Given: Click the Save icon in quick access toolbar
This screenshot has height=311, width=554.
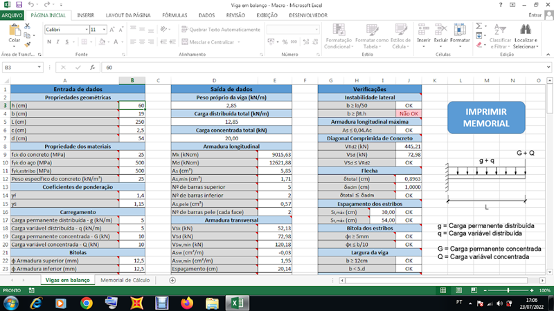Looking at the screenshot, I should 19,5.
